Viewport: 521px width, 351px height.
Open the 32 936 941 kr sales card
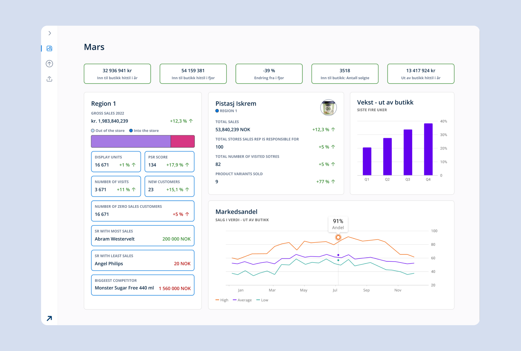point(117,73)
